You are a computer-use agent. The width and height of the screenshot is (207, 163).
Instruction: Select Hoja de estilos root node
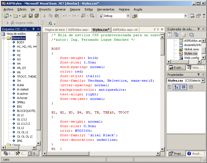(16, 34)
